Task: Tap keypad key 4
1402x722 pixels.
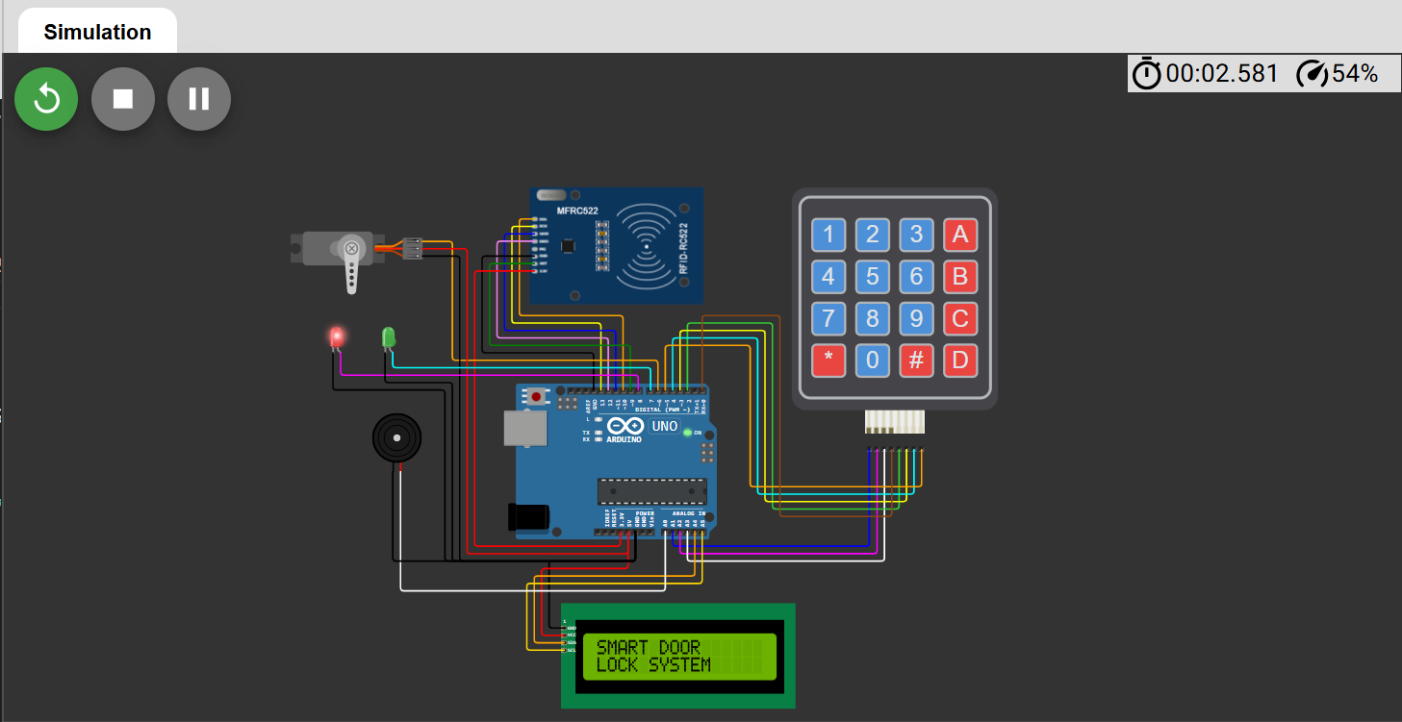Action: coord(828,277)
